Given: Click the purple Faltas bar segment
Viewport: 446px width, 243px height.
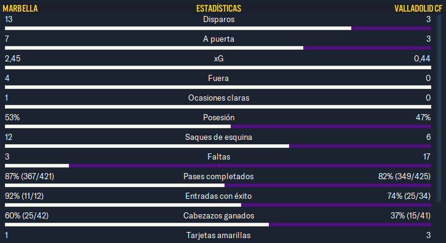Looking at the screenshot, I should pos(250,166).
